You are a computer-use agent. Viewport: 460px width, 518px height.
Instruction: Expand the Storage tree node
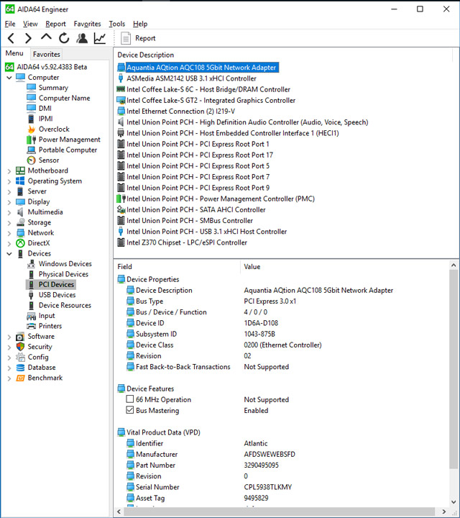coord(9,222)
